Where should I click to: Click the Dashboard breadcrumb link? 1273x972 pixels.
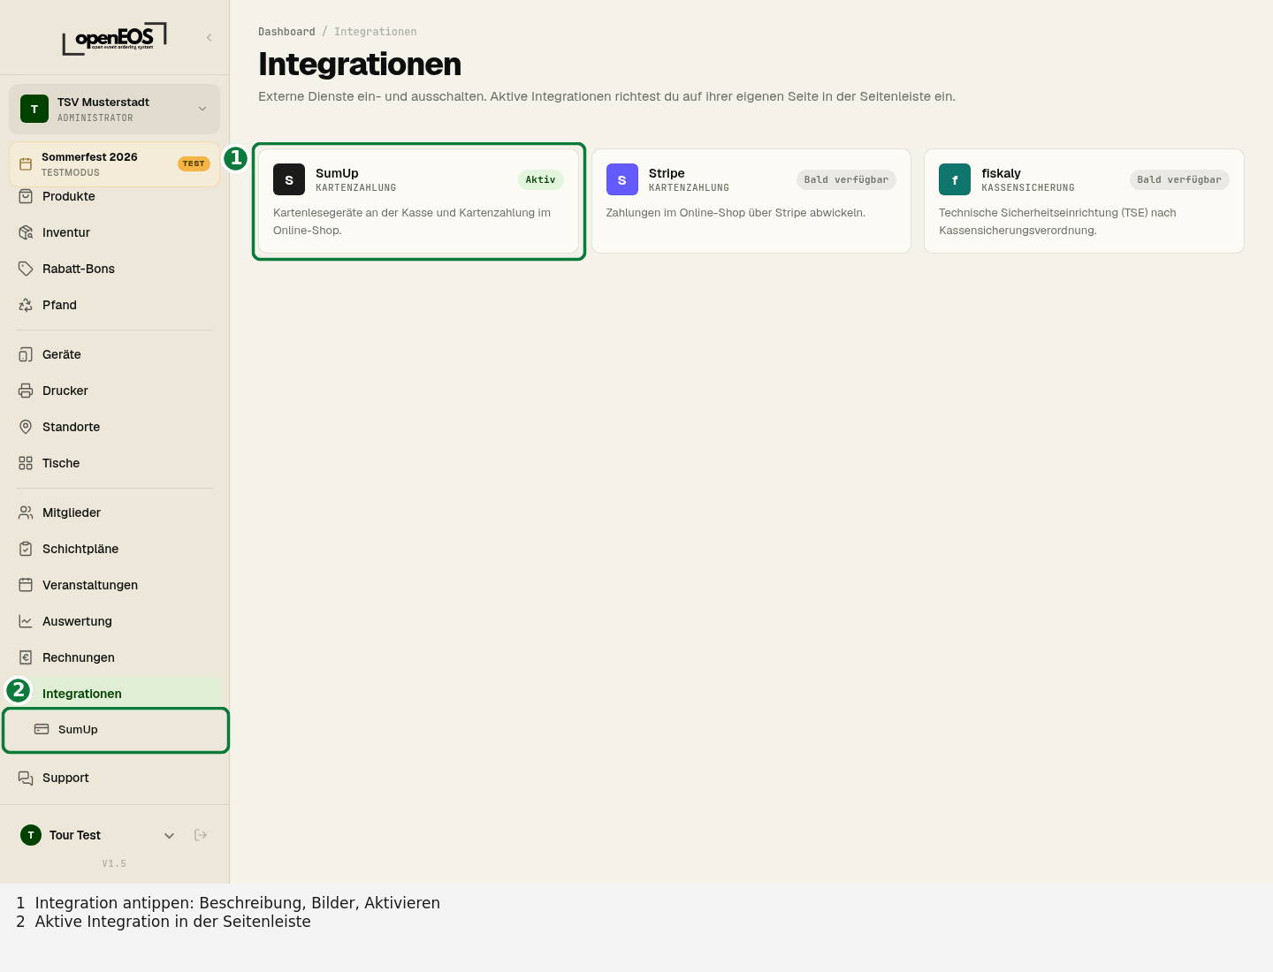pyautogui.click(x=286, y=32)
